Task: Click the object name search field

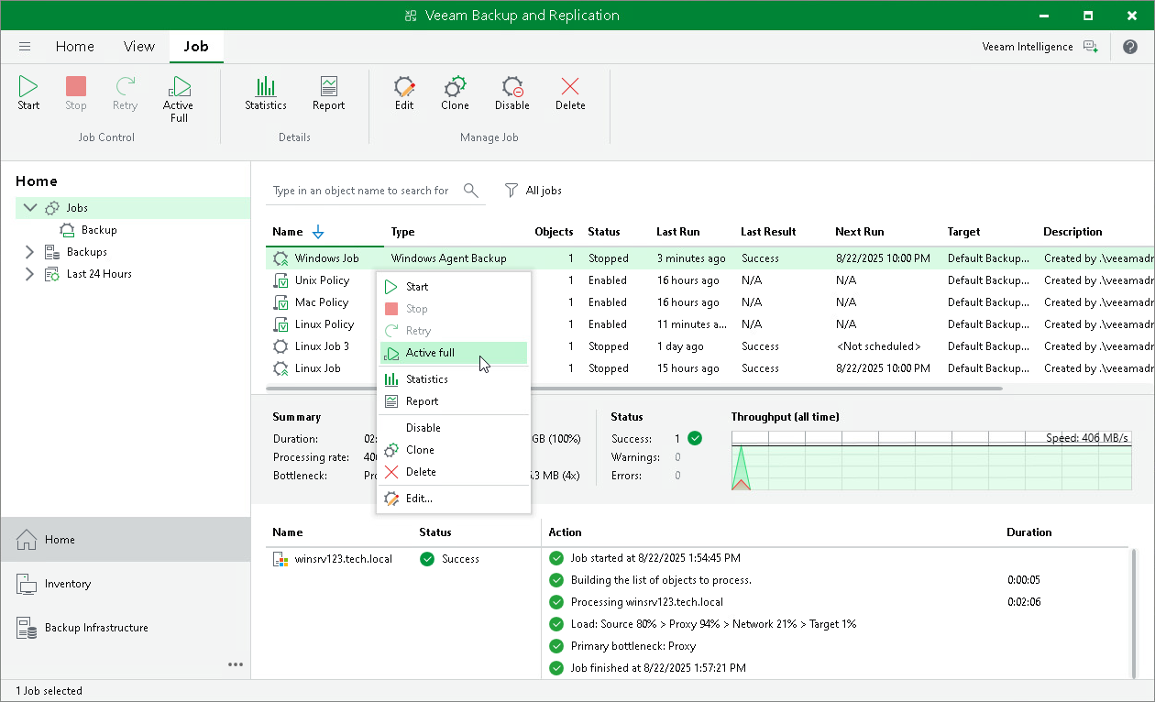Action: pyautogui.click(x=362, y=191)
